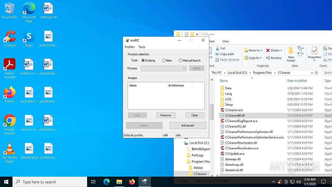Viewport: 332px width, 187px height.
Task: Expand quick access toolbar customize arrow
Action: (197, 34)
